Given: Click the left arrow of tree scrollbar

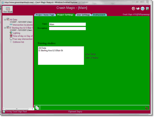Looking at the screenshot, I should click(4, 109).
